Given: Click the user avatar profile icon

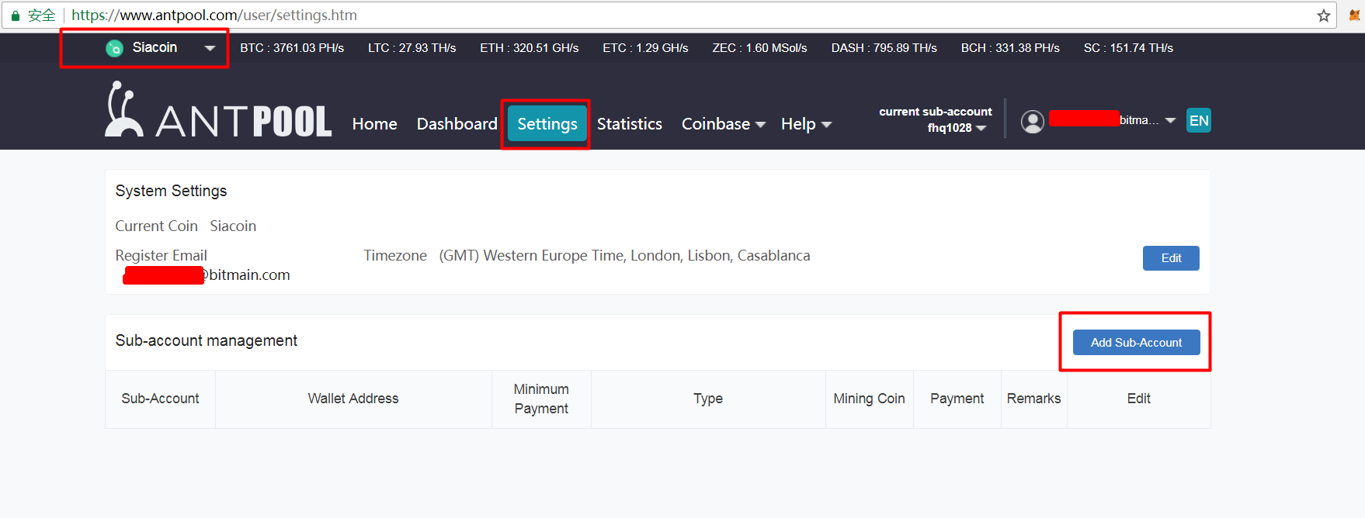Looking at the screenshot, I should pyautogui.click(x=1032, y=122).
